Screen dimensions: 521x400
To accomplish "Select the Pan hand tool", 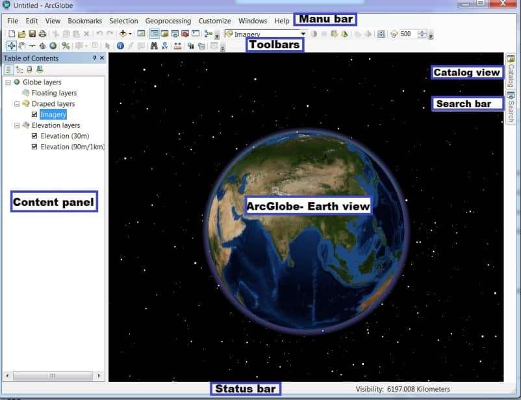I will coord(21,46).
